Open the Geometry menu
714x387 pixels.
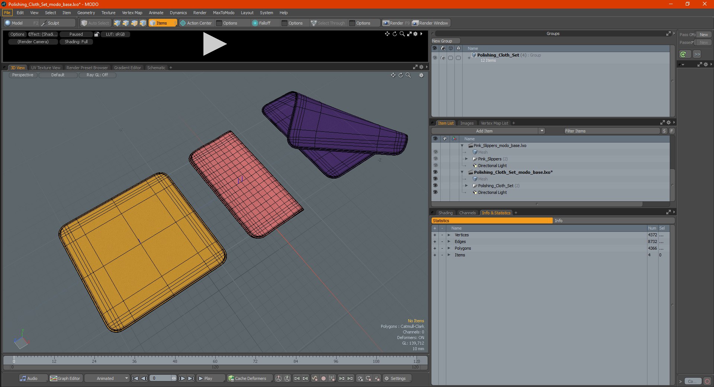tap(86, 13)
